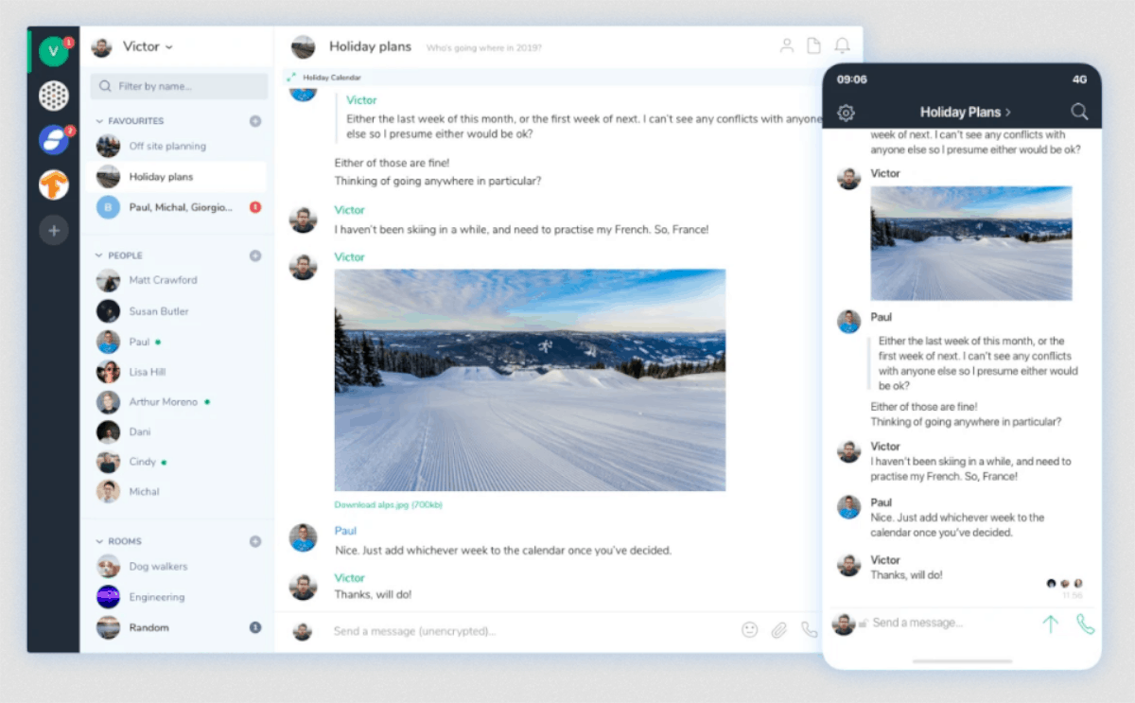The image size is (1135, 703).
Task: Click the Holiday plans room header avatar
Action: coord(303,46)
